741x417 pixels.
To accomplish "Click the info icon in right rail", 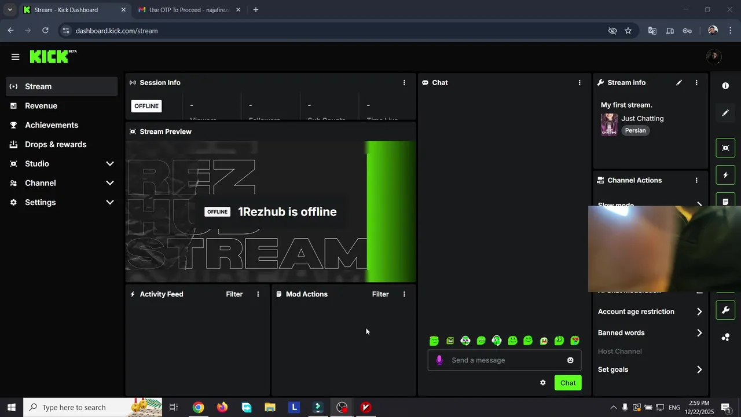I will pos(725,86).
